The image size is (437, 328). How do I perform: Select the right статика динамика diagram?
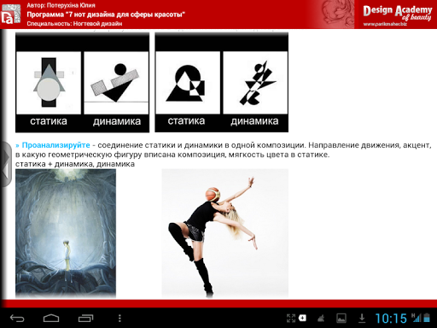222,82
